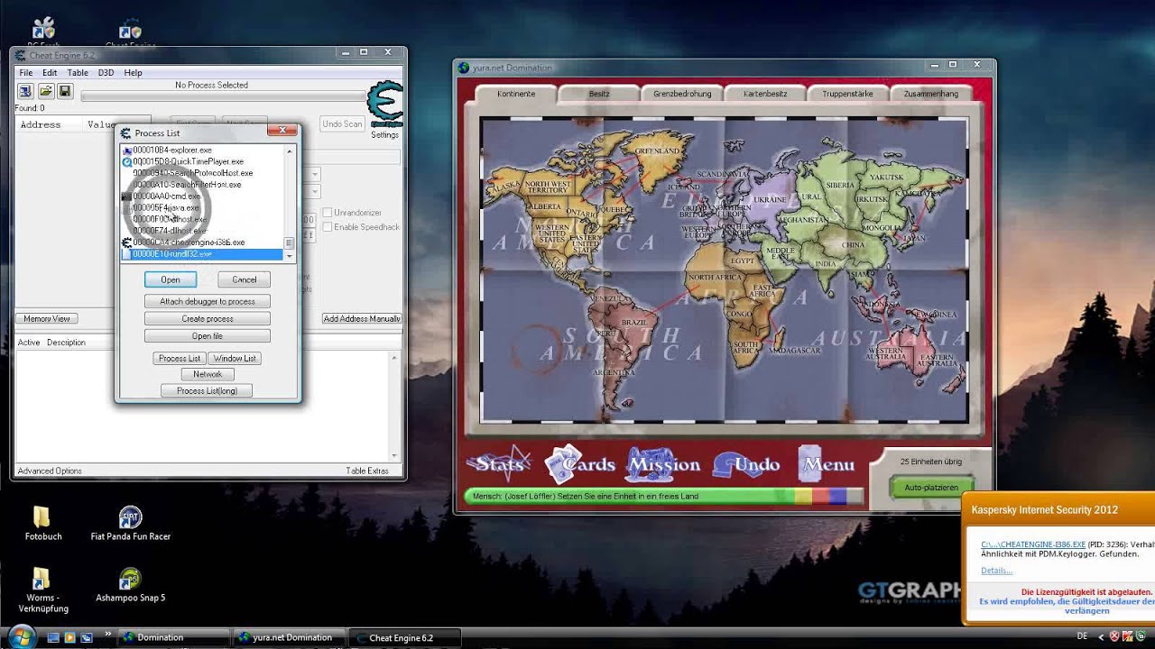
Task: Click the yellow player color segment
Action: pos(803,496)
